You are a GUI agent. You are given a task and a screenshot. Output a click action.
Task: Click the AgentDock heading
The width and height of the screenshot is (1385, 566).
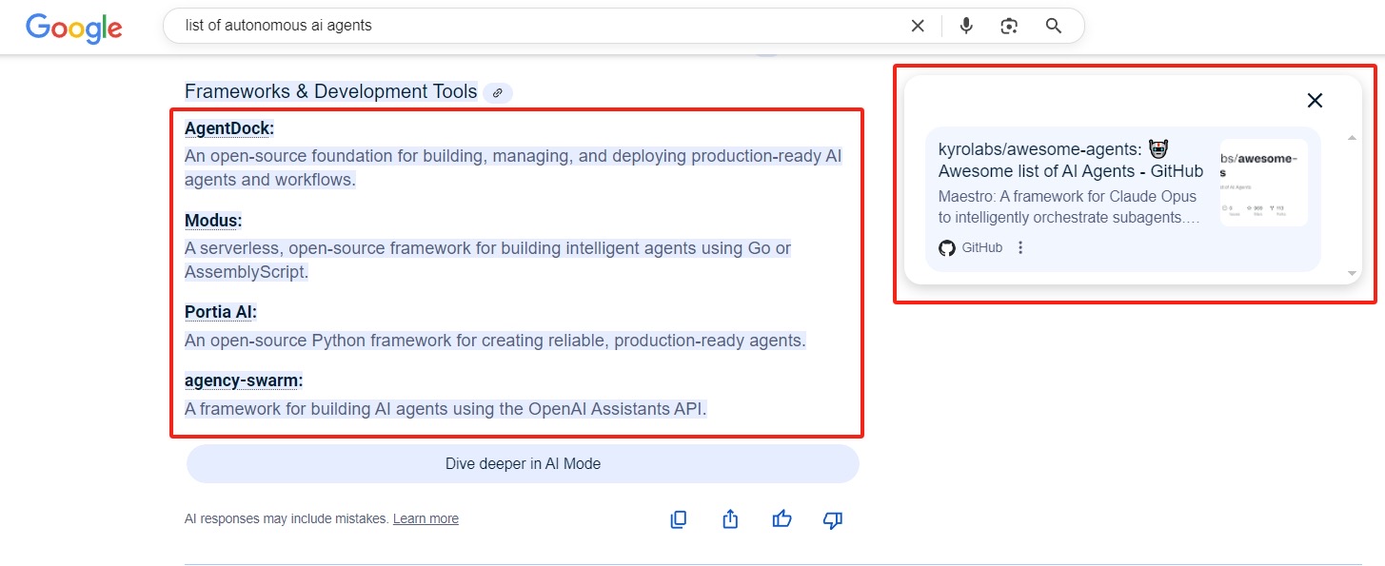229,128
